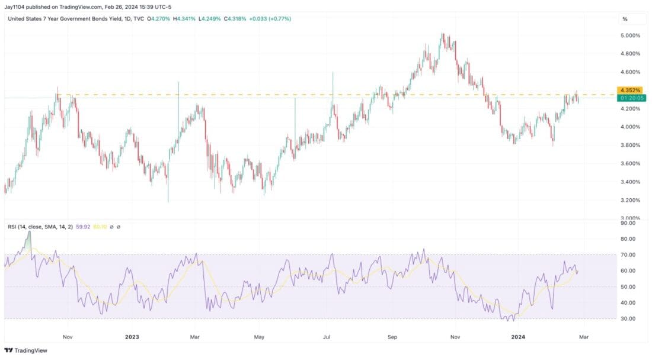652x358 pixels.
Task: Click the H4.341% high value in legend
Action: click(x=183, y=18)
